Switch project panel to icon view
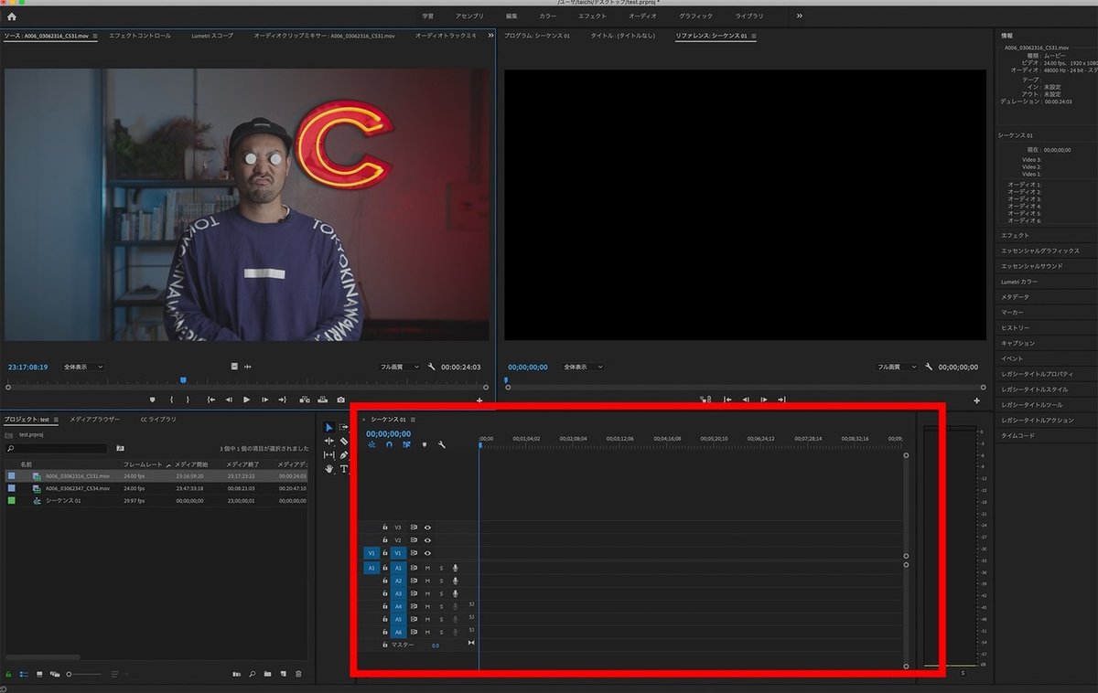 [39, 674]
